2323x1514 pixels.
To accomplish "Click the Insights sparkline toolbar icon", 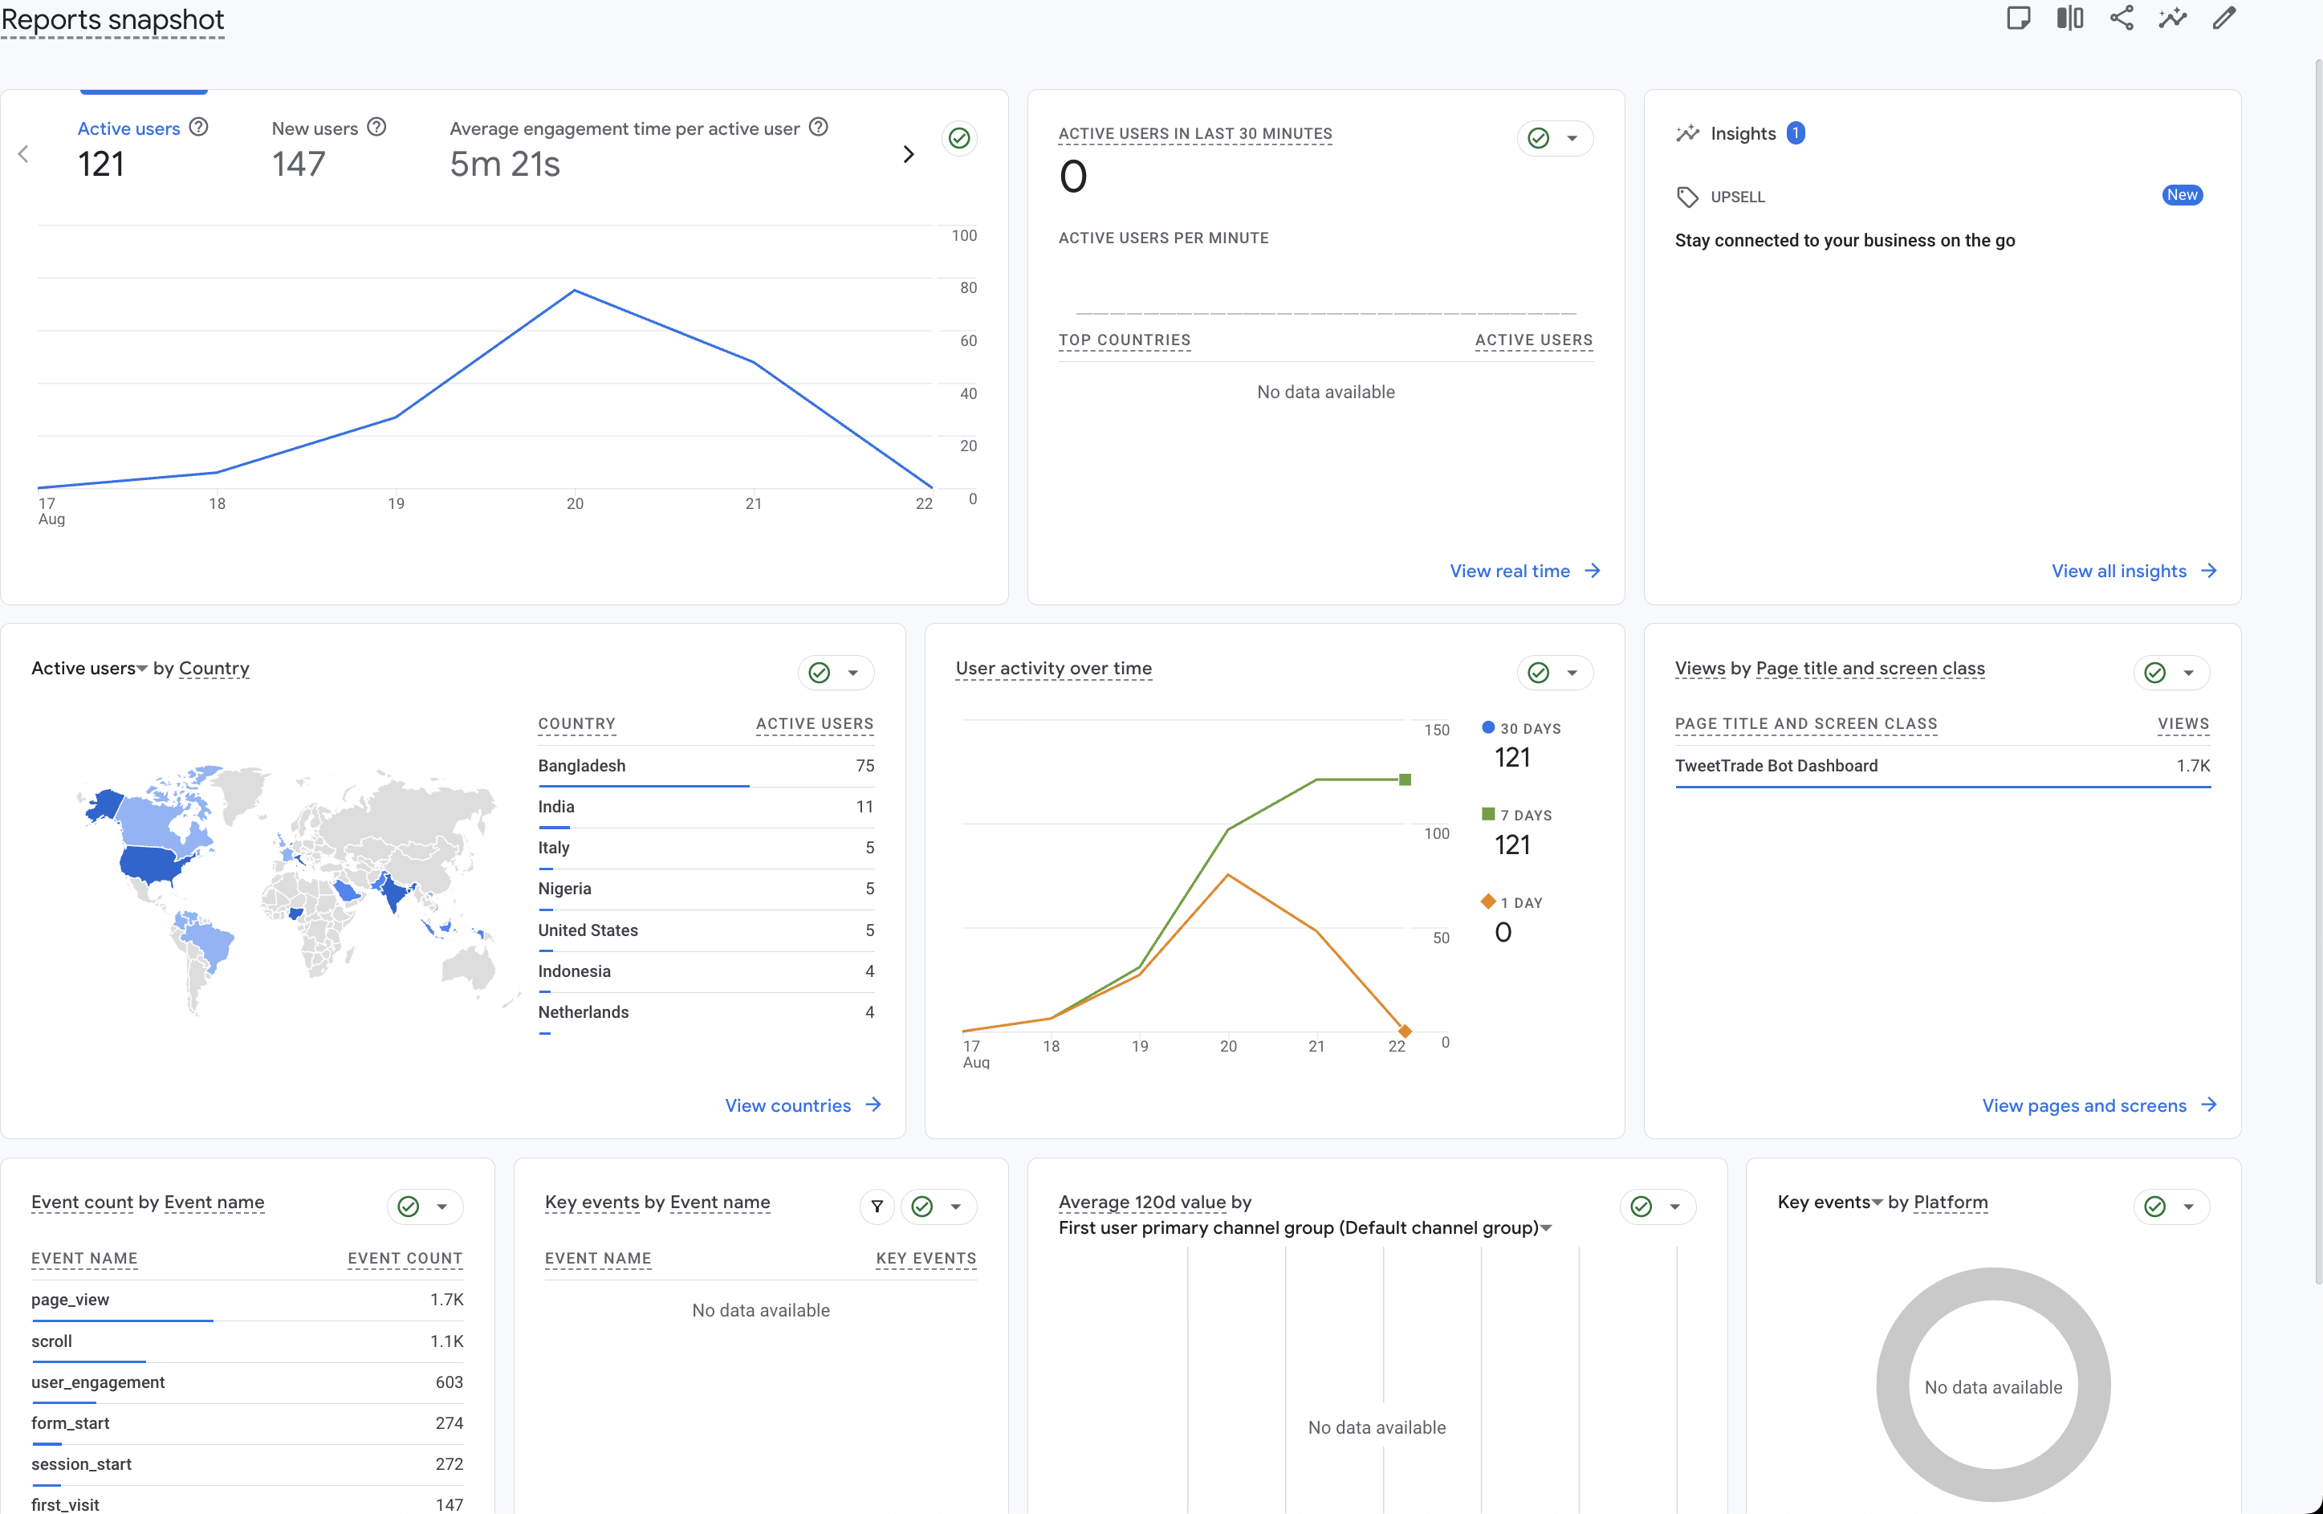I will 2173,18.
